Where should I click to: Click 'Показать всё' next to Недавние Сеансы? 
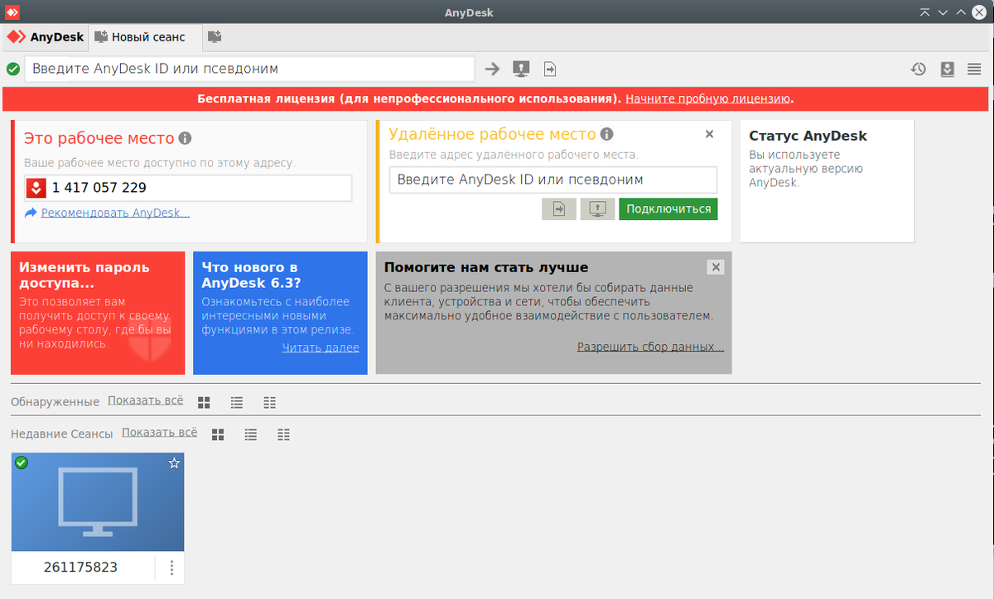(x=160, y=432)
